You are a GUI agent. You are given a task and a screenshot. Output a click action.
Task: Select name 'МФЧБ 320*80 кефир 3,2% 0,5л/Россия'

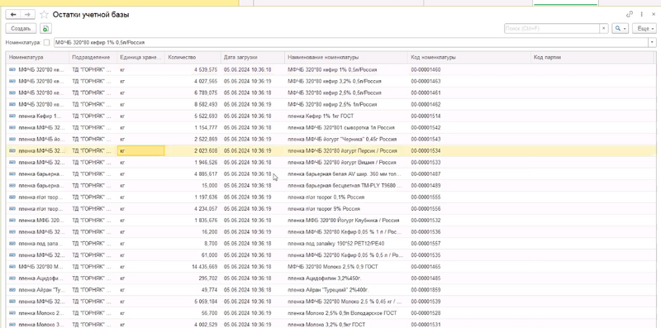tap(335, 81)
